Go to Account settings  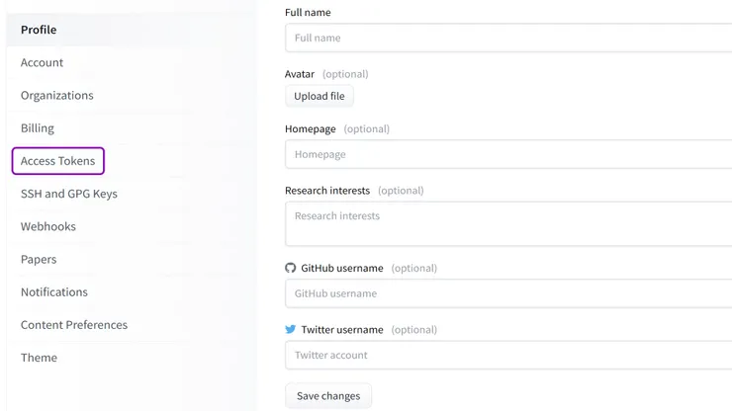(42, 62)
